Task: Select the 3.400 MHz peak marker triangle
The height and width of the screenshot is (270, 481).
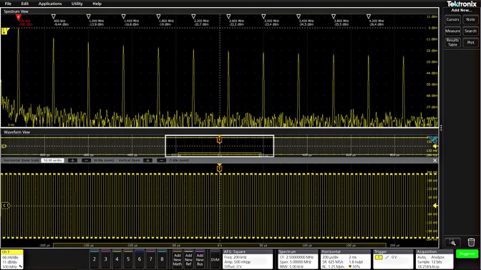Action: (x=298, y=16)
